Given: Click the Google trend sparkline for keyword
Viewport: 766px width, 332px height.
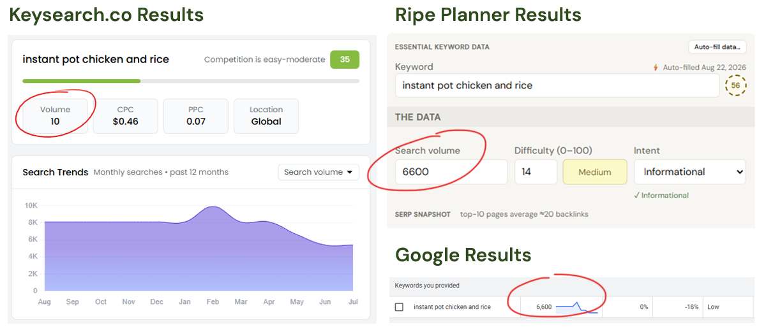Looking at the screenshot, I should tap(576, 307).
